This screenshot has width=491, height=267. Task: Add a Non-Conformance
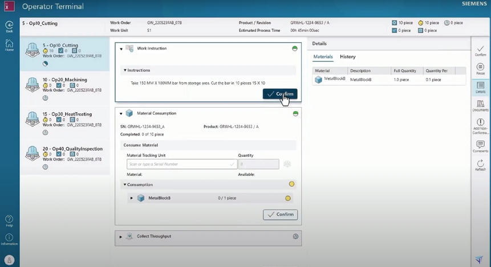480,126
